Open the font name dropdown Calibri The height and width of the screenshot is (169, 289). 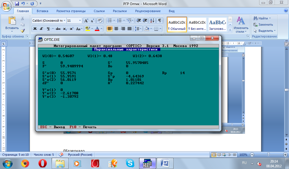tap(65, 21)
